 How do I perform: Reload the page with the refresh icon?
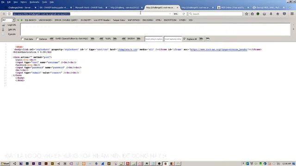pos(184,14)
